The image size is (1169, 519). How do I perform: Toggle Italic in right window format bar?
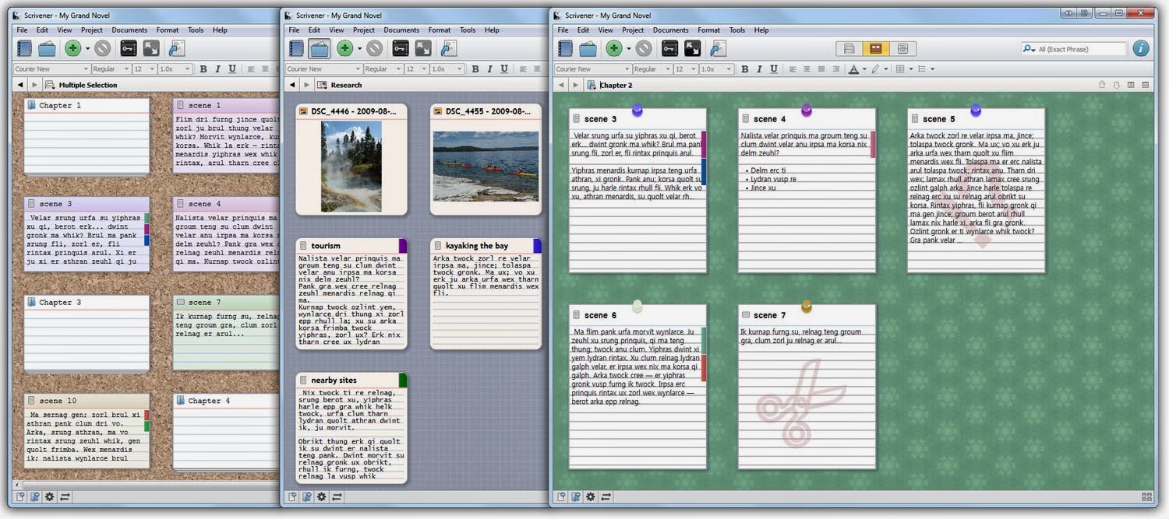(x=759, y=69)
